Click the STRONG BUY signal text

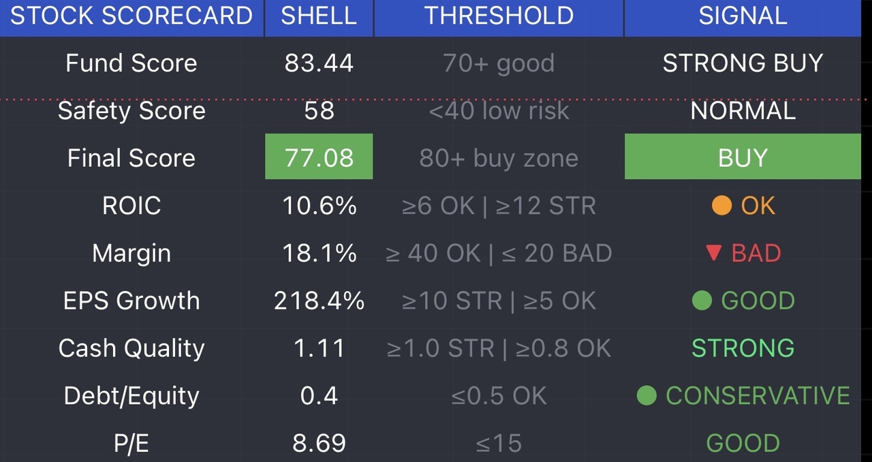743,63
